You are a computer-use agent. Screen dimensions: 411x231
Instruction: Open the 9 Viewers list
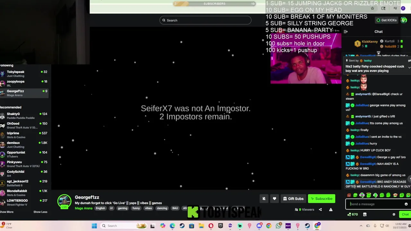coord(304,210)
